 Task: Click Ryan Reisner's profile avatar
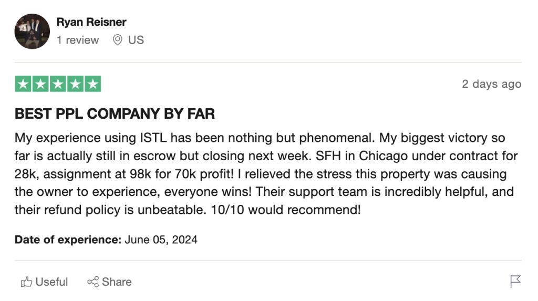[x=32, y=32]
